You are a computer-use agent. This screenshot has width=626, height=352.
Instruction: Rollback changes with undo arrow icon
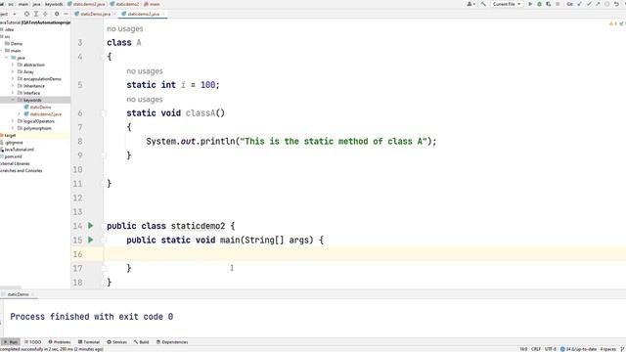coord(616,4)
